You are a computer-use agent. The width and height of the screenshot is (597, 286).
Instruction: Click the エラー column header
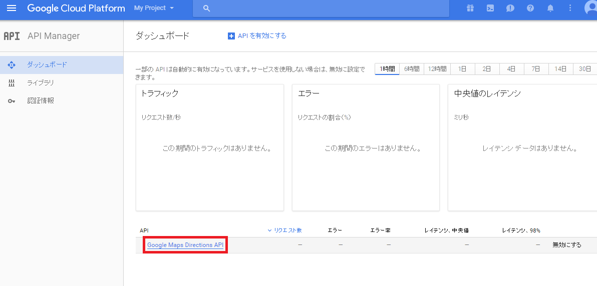(335, 230)
